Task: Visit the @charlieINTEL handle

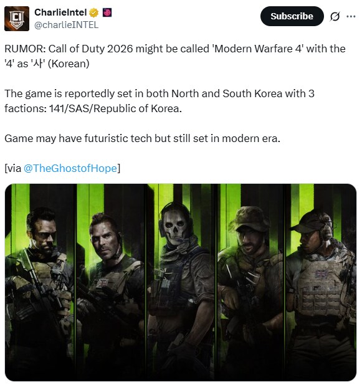Action: 66,25
